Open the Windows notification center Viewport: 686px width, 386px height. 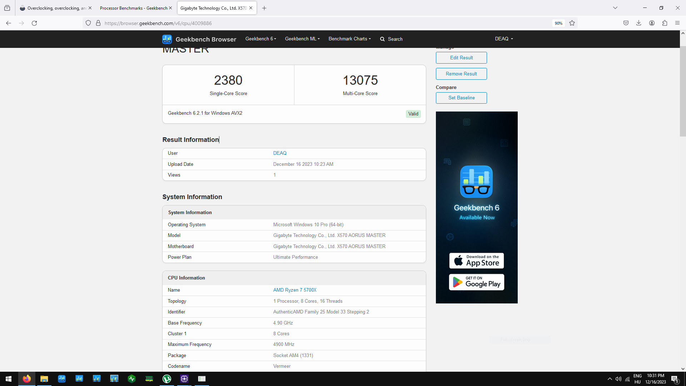click(675, 379)
